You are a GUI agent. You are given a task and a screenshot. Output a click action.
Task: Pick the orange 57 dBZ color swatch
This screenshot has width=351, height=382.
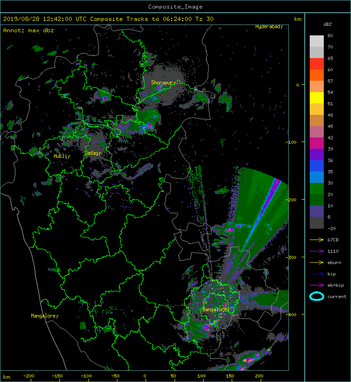tap(317, 75)
